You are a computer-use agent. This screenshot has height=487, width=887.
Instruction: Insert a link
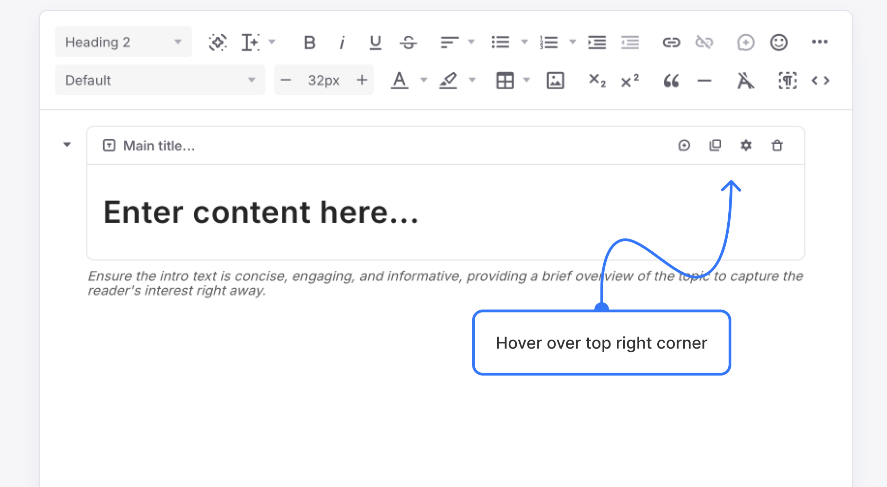pyautogui.click(x=672, y=42)
